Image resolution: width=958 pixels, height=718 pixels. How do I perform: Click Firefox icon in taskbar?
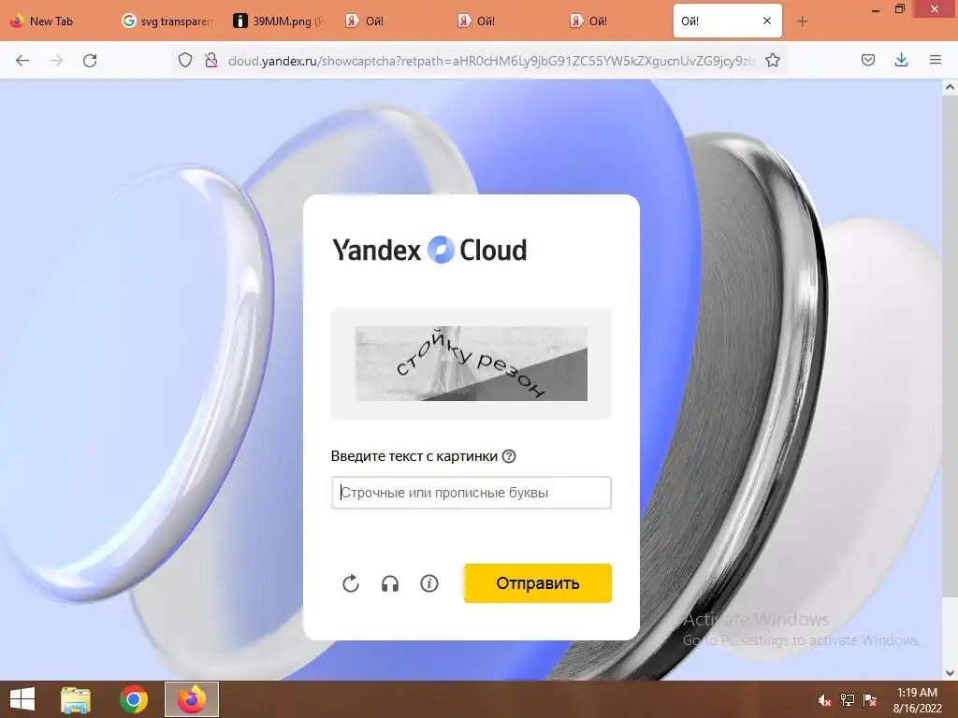pos(192,699)
